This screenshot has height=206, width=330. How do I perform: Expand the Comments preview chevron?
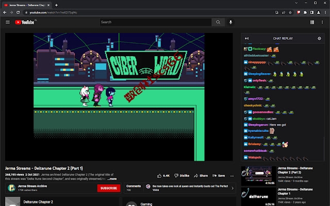233,188
